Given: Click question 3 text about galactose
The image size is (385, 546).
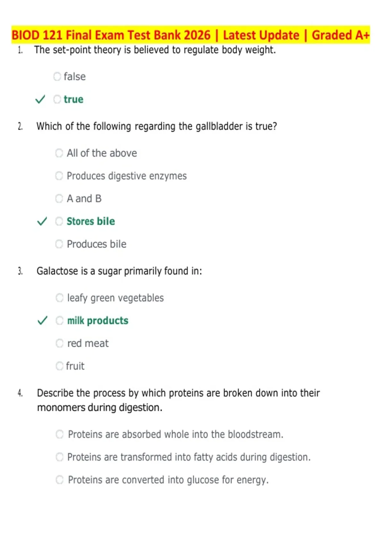Looking at the screenshot, I should [x=119, y=271].
